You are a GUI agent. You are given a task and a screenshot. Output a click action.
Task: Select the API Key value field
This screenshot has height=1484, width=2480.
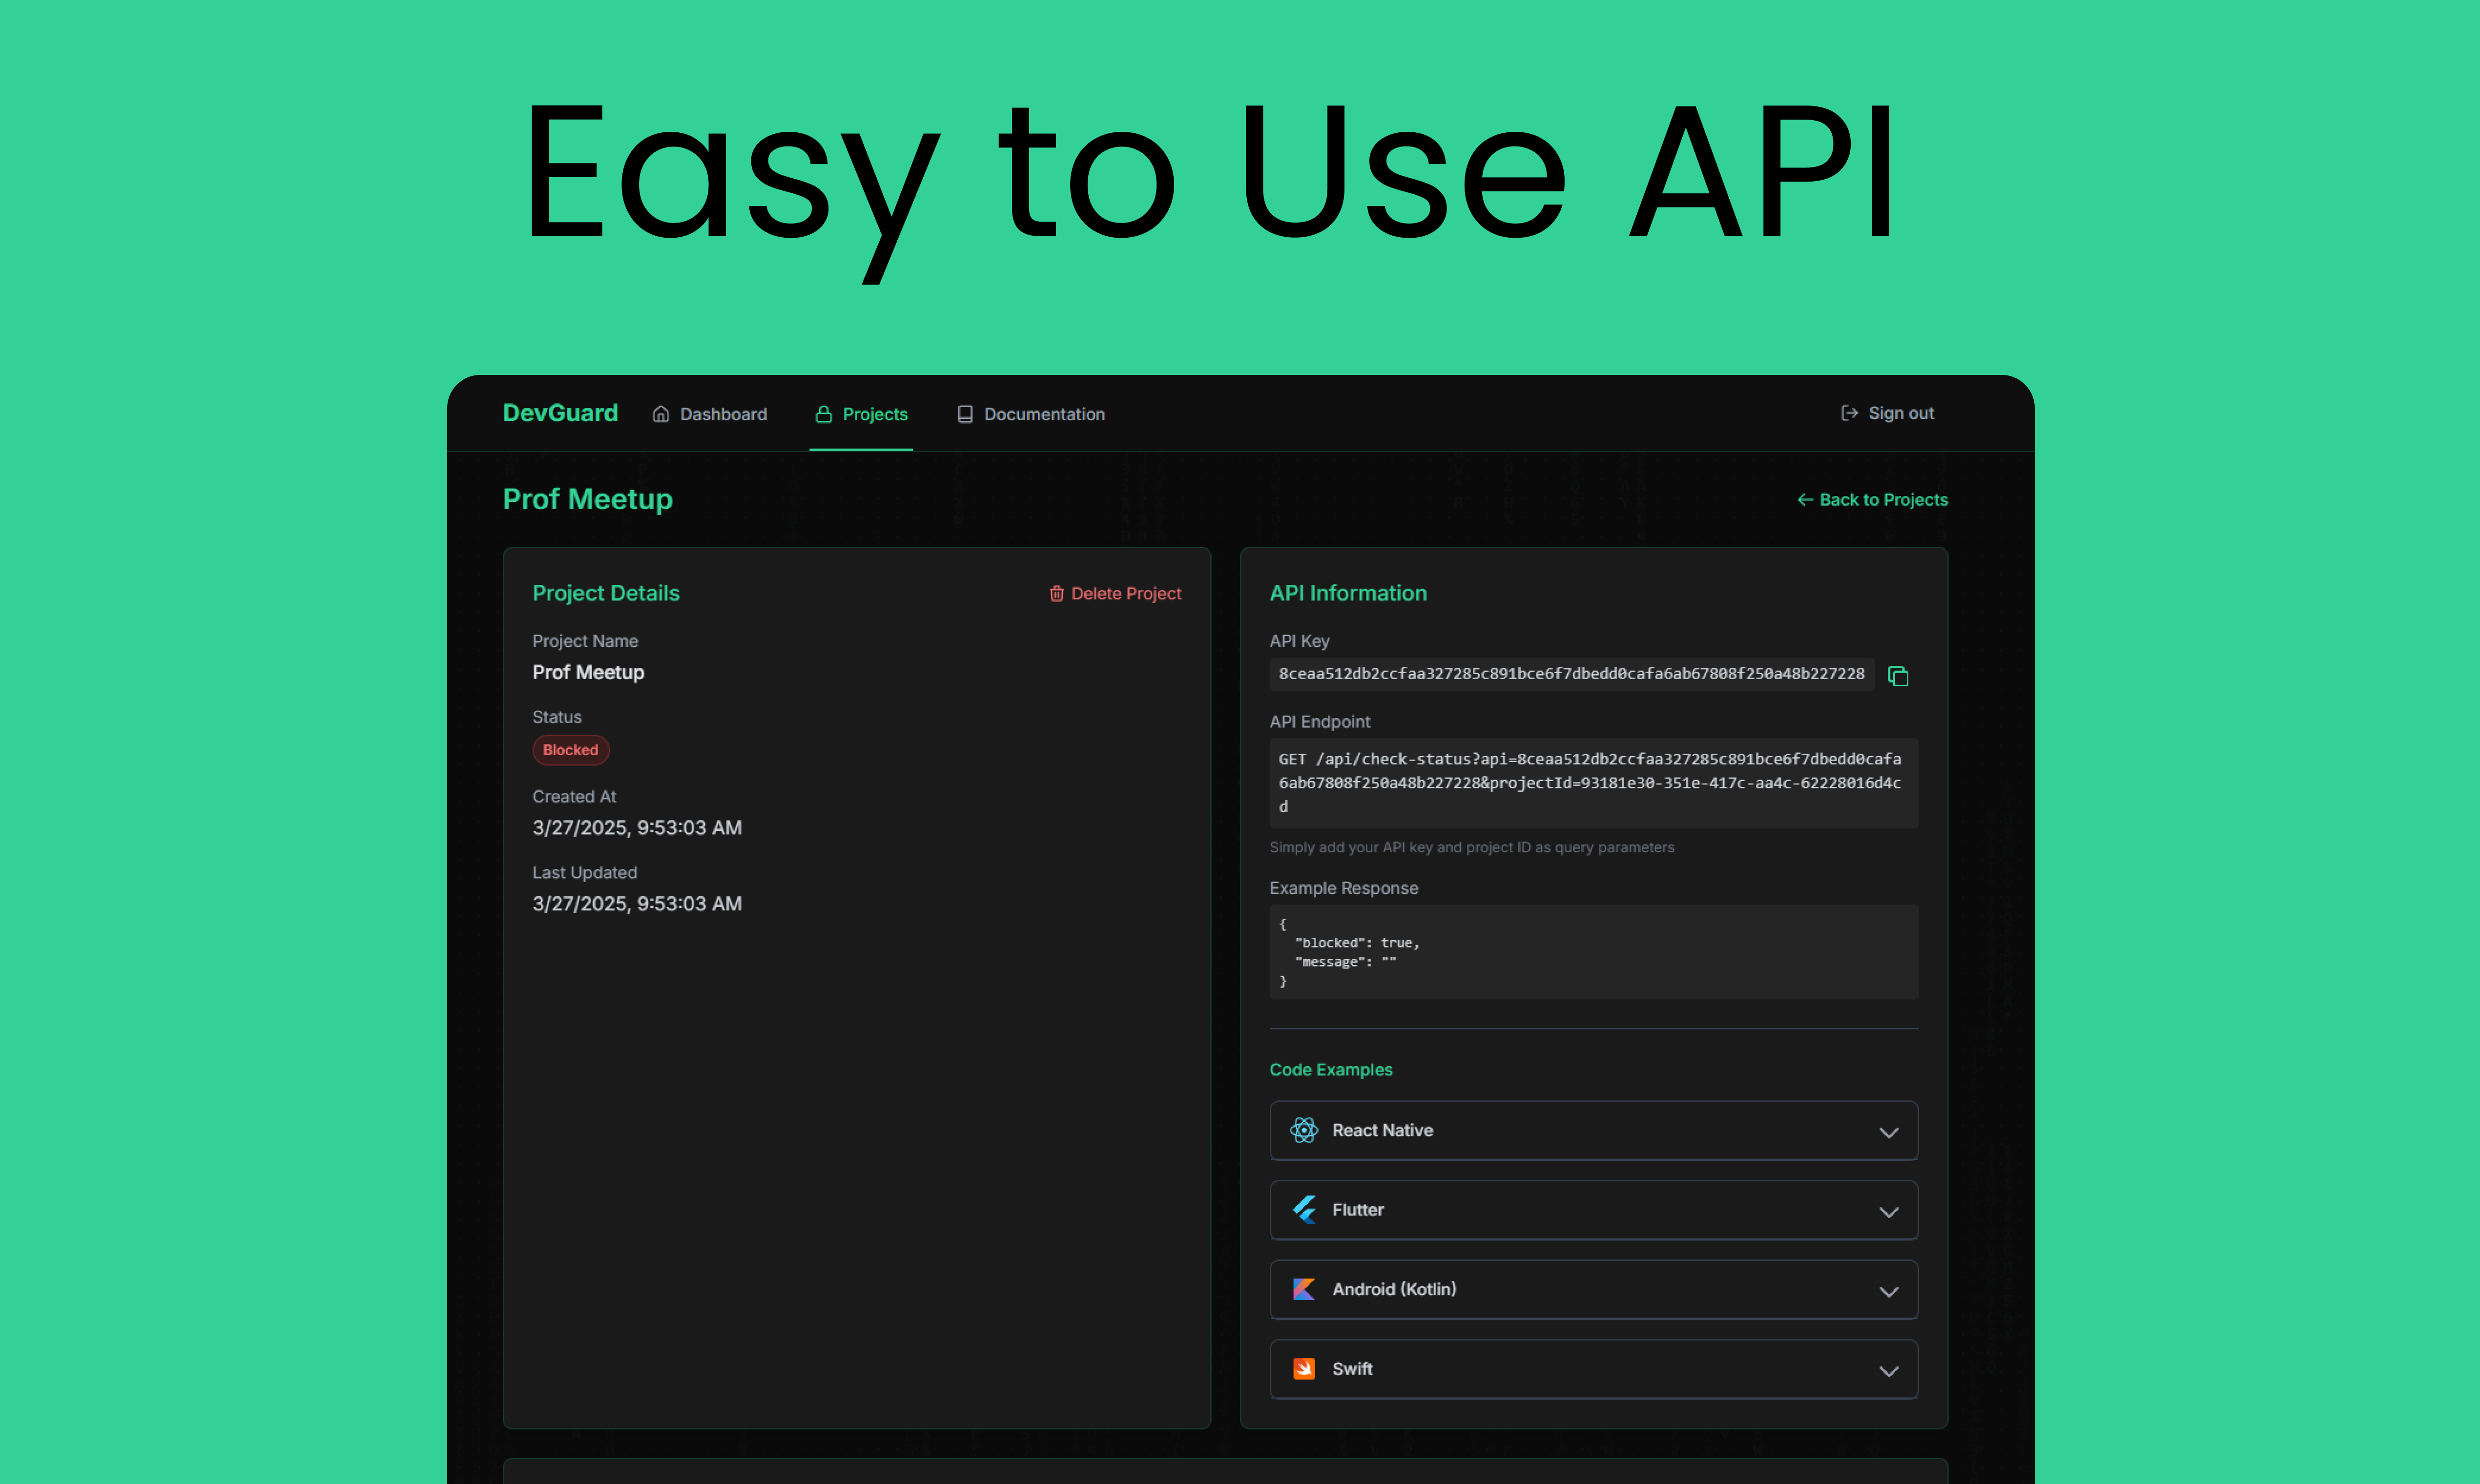click(x=1572, y=674)
